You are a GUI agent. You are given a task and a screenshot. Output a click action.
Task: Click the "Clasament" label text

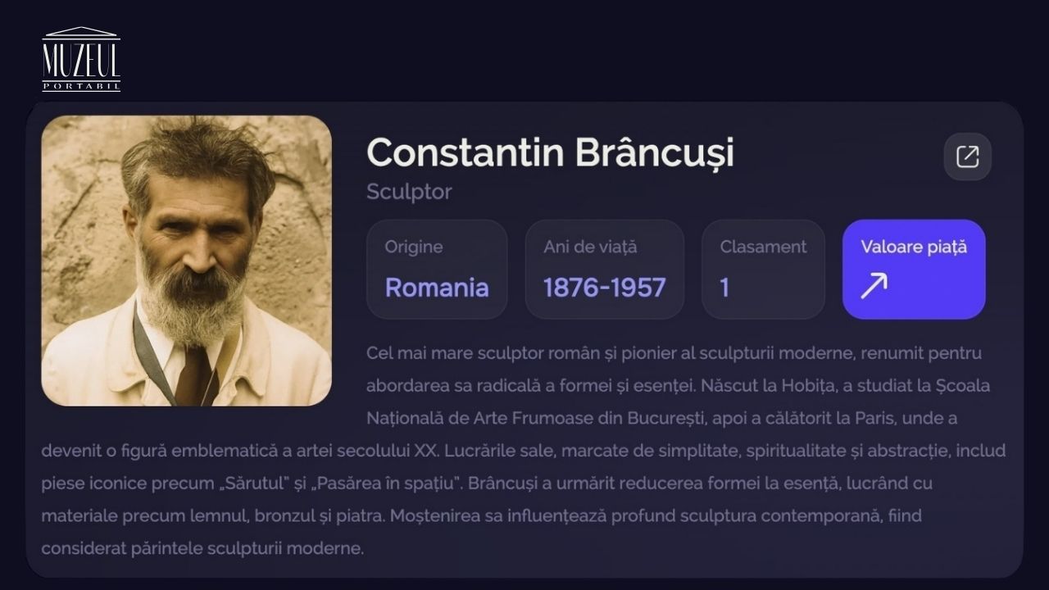click(x=763, y=247)
